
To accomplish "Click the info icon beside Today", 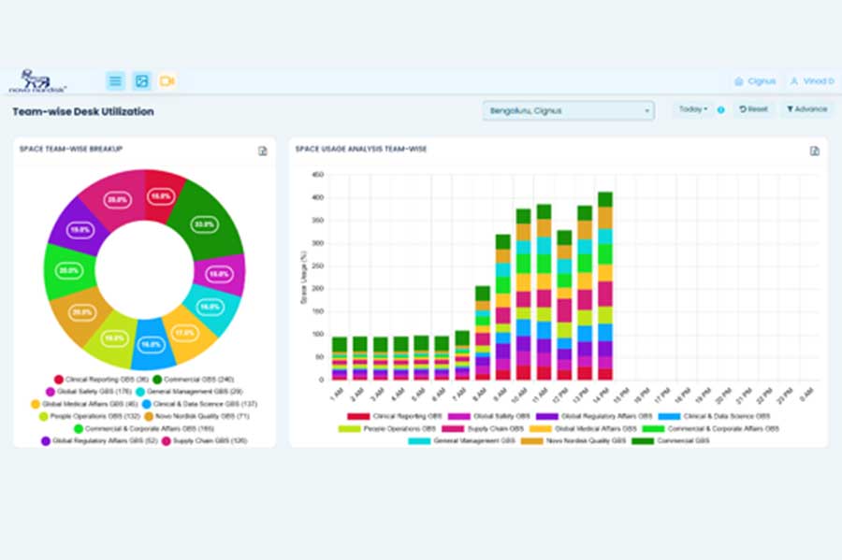I will 720,110.
